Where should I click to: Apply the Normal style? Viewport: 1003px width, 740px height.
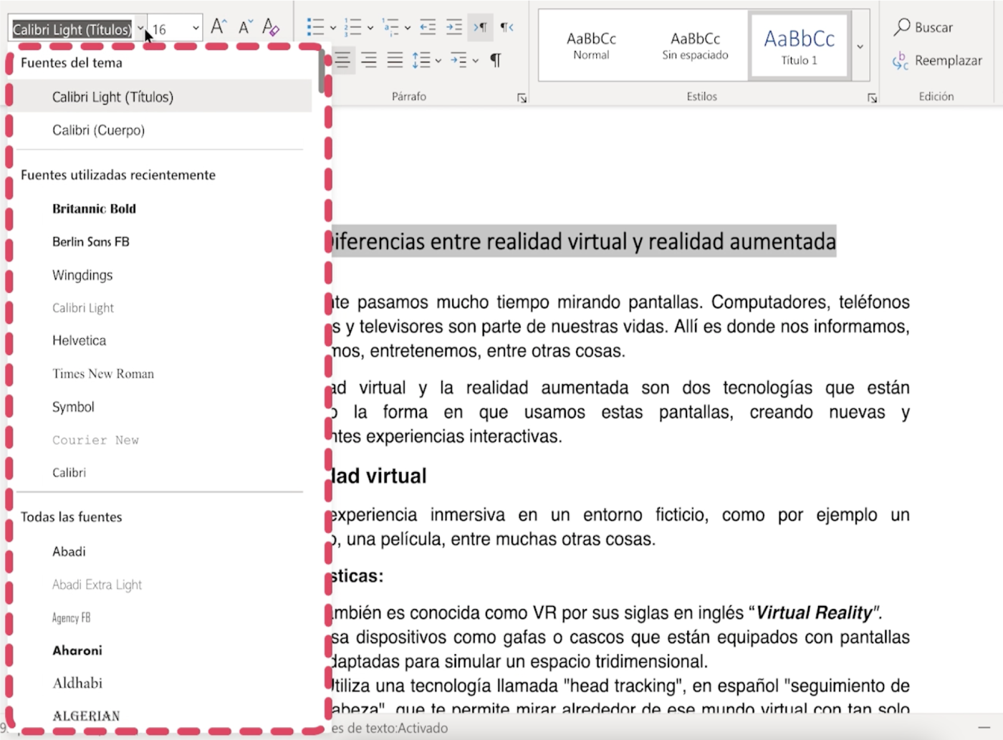[x=591, y=46]
